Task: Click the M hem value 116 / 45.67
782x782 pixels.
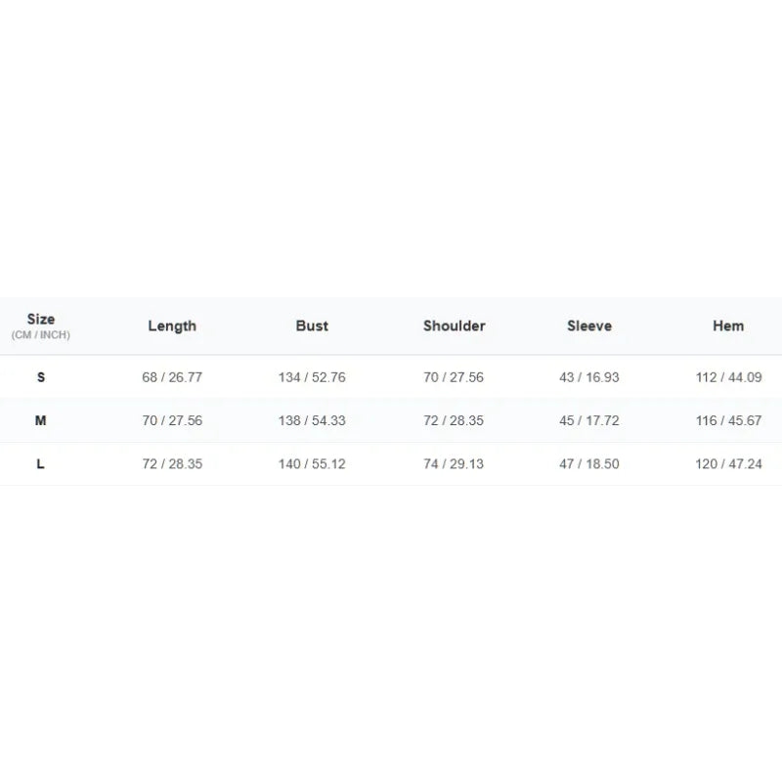Action: pos(728,420)
